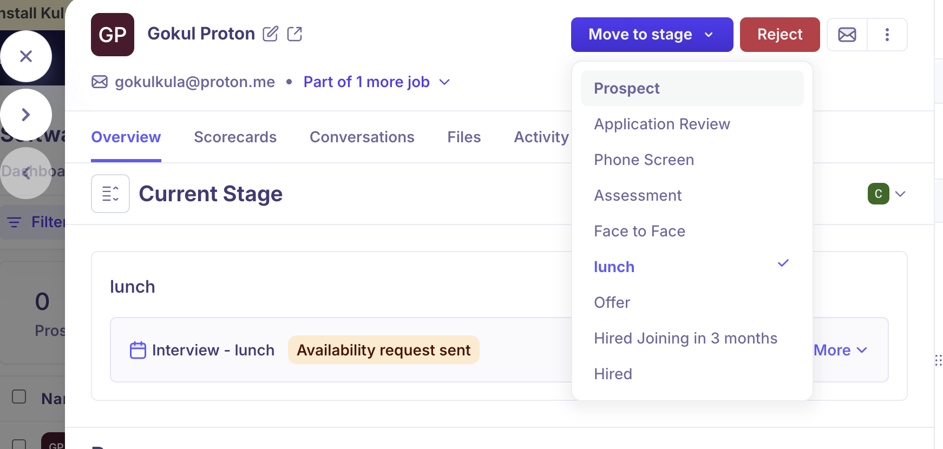Screen dimensions: 943x449
Task: Click the calendar icon beside Interview - lunch
Action: click(138, 350)
